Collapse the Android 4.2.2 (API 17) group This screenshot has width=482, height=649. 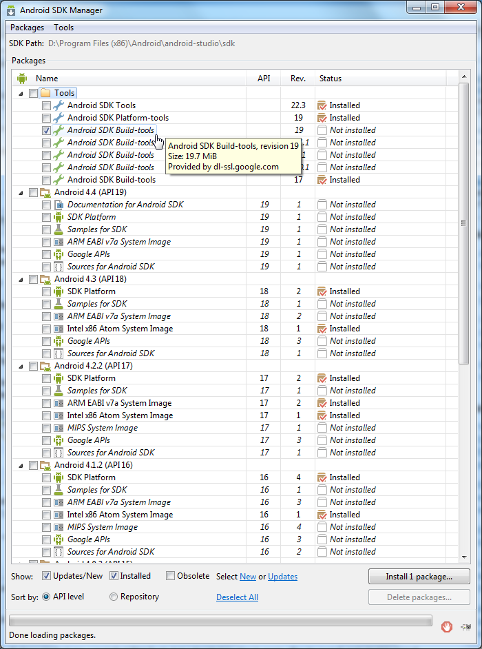click(x=21, y=367)
